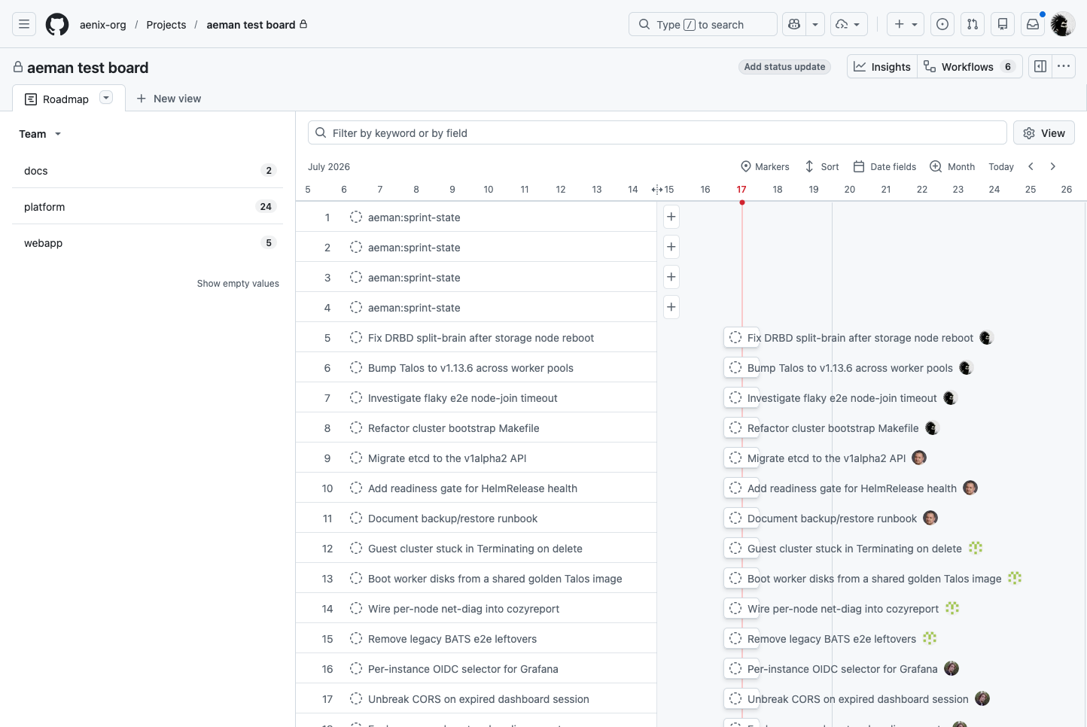
Task: Open the notifications inbox icon
Action: (1033, 24)
